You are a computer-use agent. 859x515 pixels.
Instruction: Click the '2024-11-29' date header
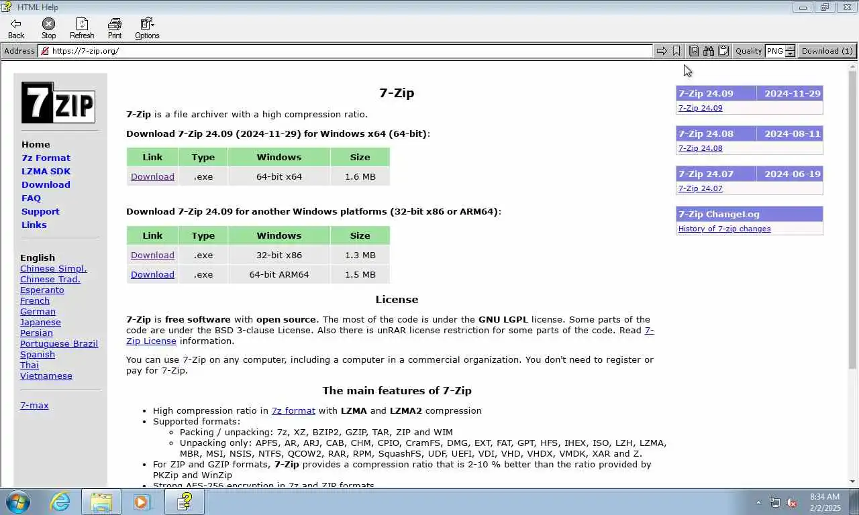click(792, 93)
